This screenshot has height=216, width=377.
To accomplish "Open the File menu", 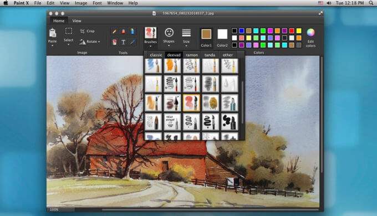I will (x=38, y=3).
